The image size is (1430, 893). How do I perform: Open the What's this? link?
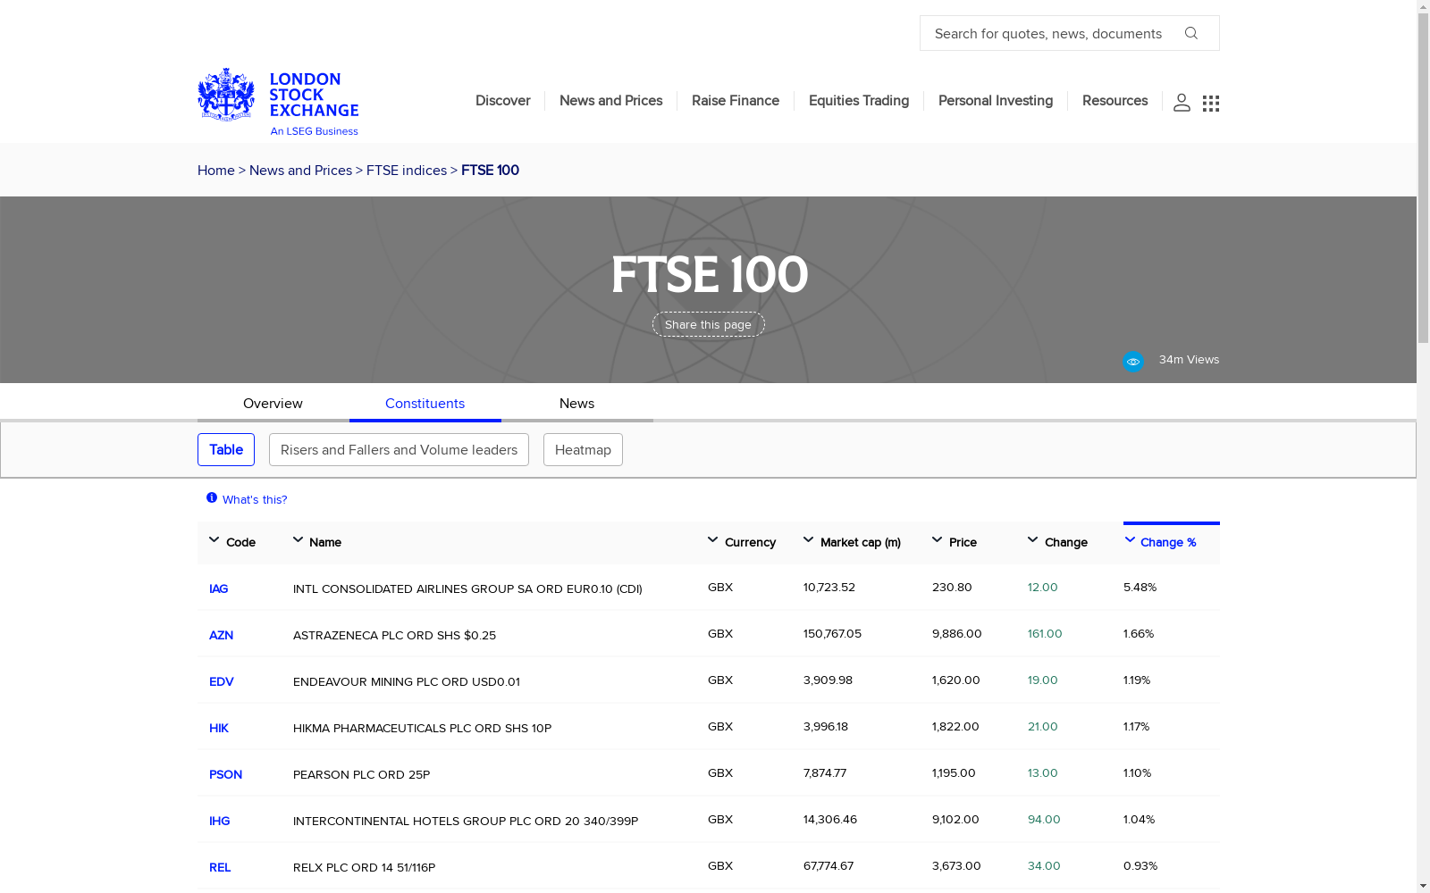click(255, 500)
